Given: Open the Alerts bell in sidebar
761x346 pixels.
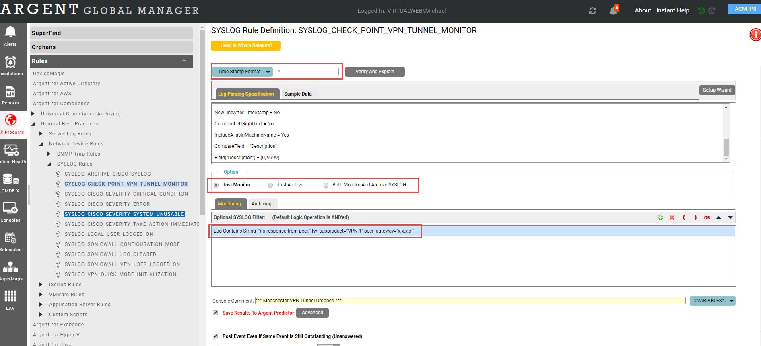Looking at the screenshot, I should tap(10, 32).
